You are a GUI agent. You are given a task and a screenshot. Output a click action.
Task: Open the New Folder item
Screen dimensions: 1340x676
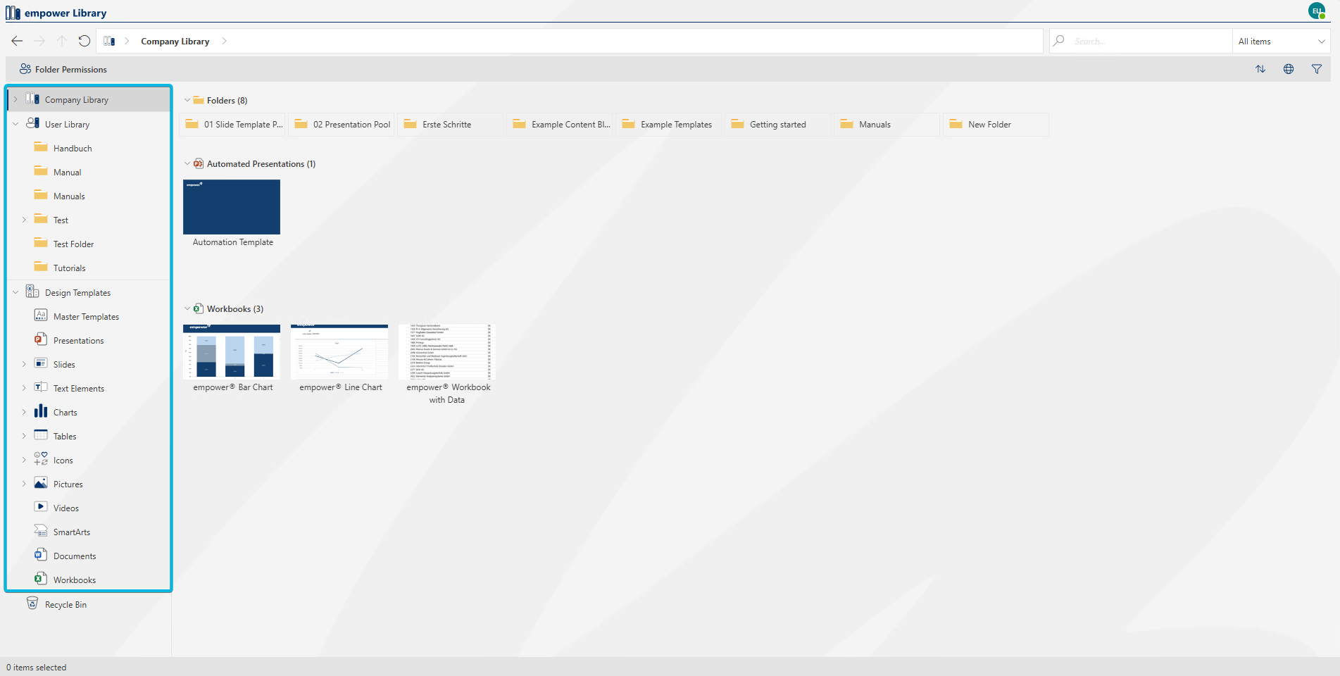996,125
